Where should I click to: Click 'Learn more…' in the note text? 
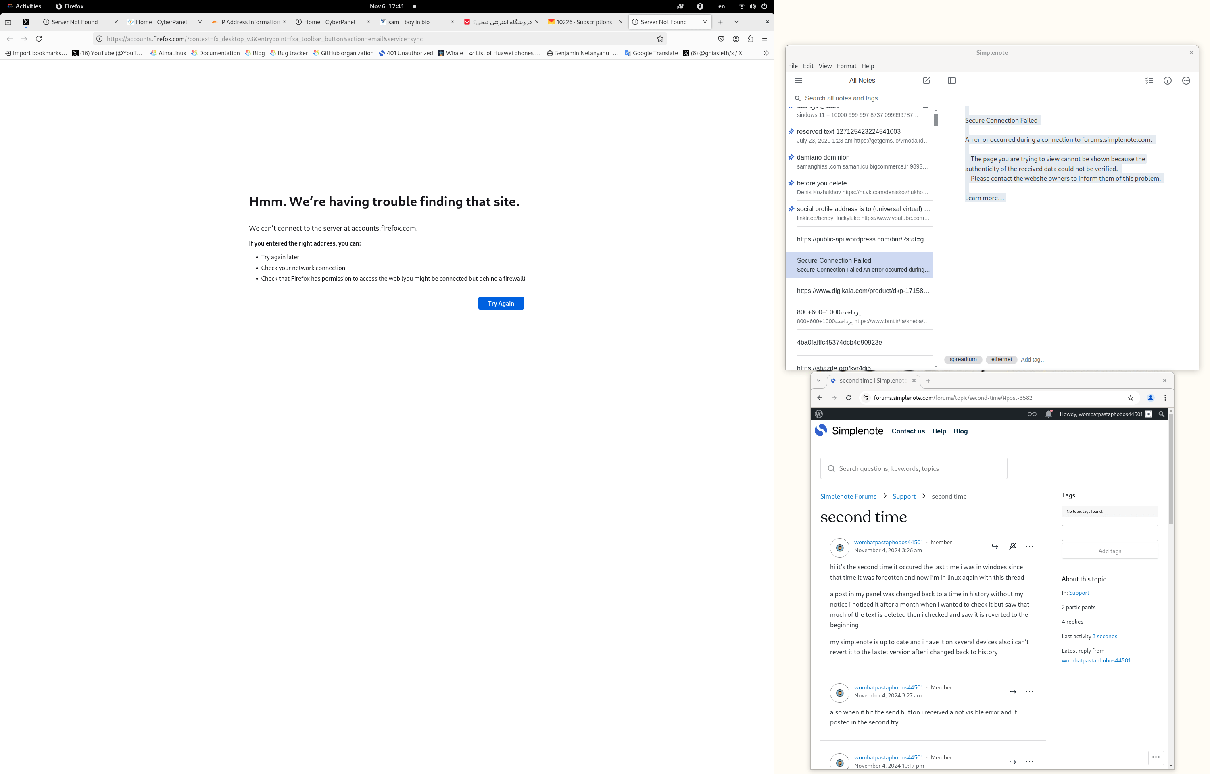click(x=984, y=198)
